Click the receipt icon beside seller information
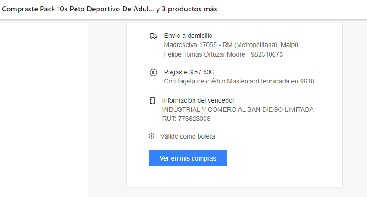This screenshot has width=367, height=197. 152,101
